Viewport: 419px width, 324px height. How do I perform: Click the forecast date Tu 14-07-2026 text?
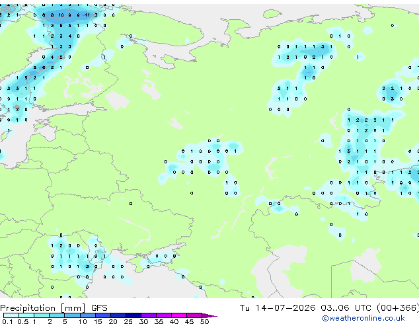pos(278,308)
